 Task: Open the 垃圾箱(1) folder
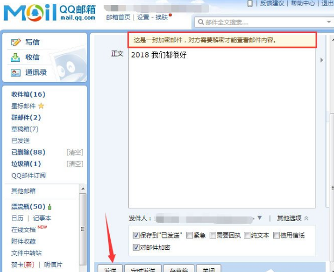(26, 164)
